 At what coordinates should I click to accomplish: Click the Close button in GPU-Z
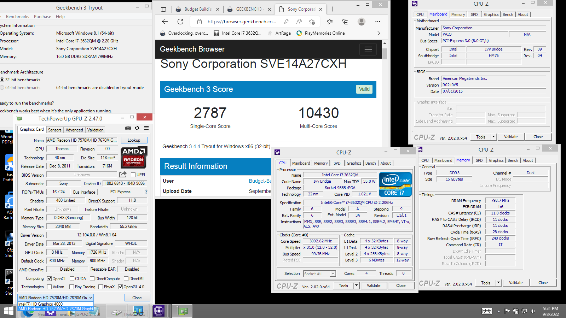tap(137, 298)
